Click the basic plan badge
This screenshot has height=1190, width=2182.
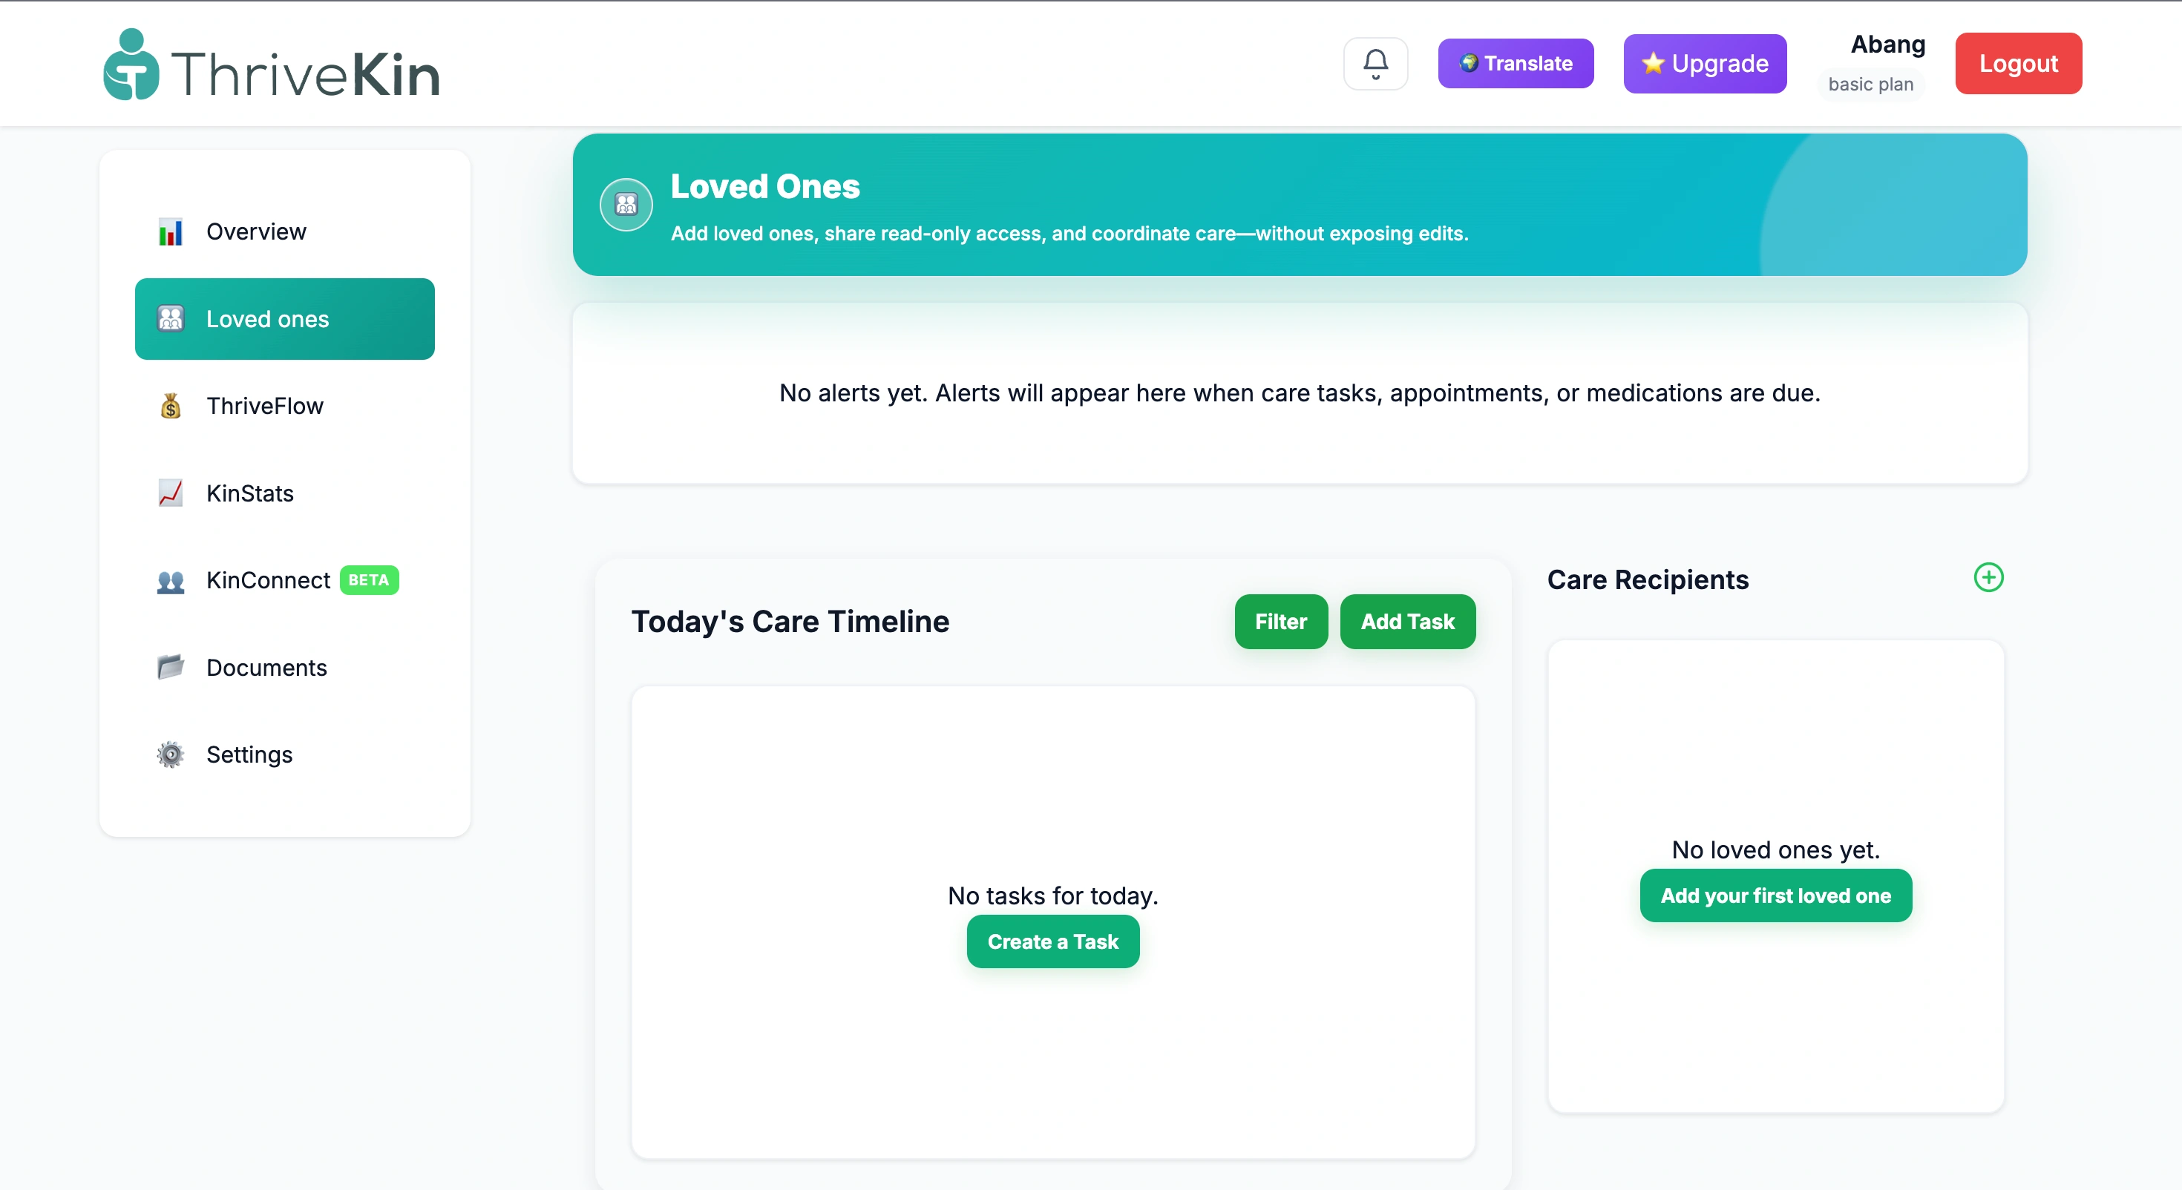pyautogui.click(x=1870, y=85)
